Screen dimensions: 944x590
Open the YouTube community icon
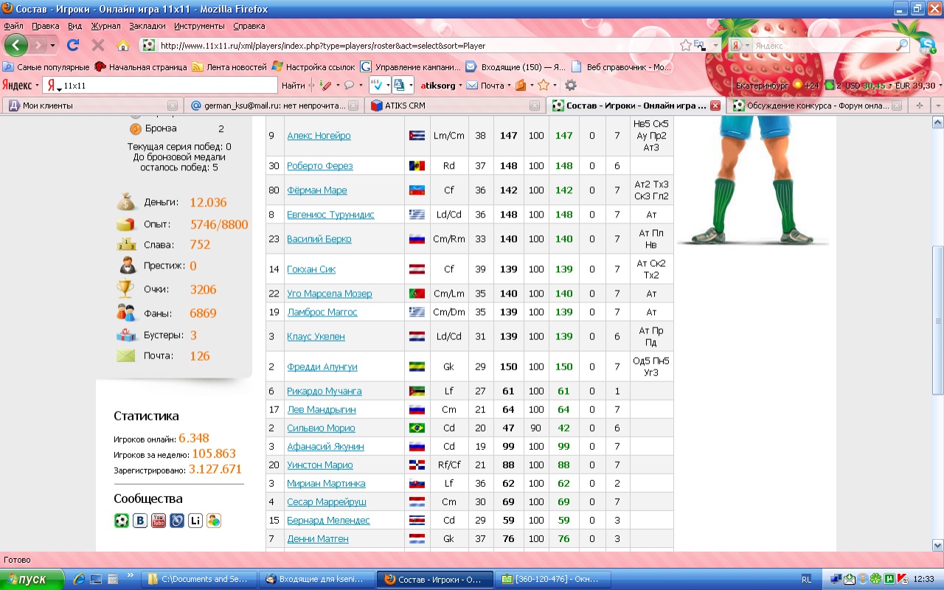(159, 521)
